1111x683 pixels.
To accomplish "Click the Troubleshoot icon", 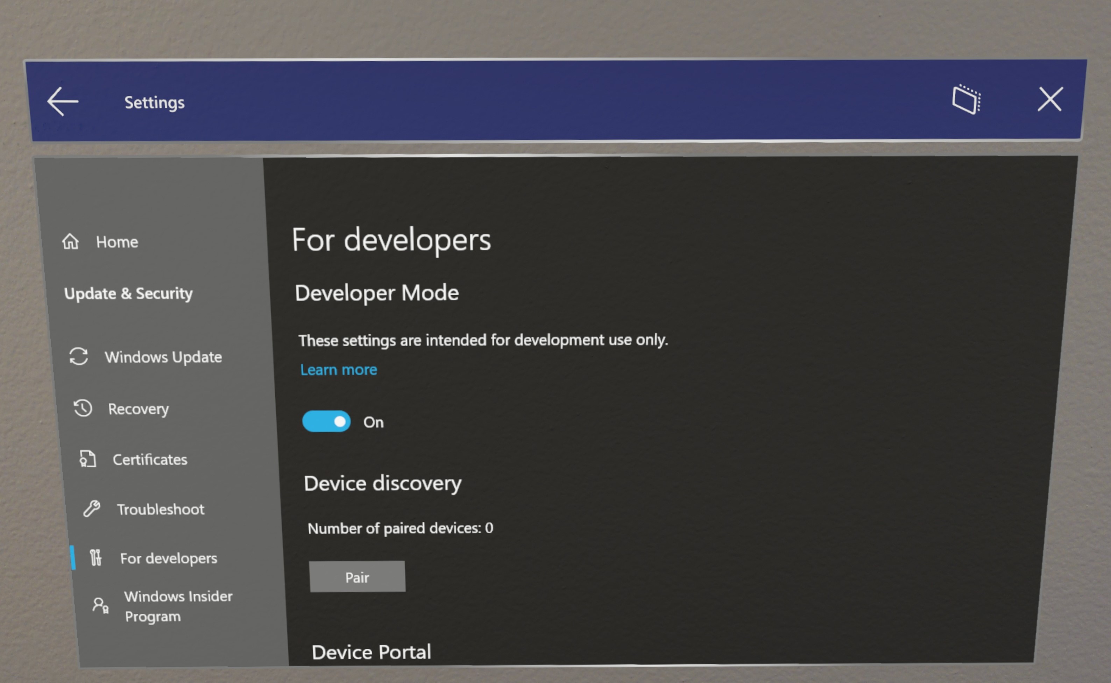I will [x=85, y=508].
